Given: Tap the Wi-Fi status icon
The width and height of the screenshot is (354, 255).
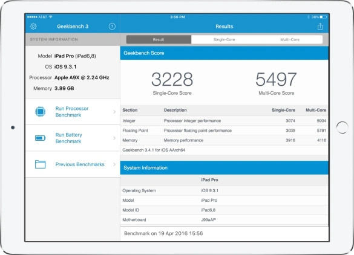Looking at the screenshot, I should [x=51, y=17].
